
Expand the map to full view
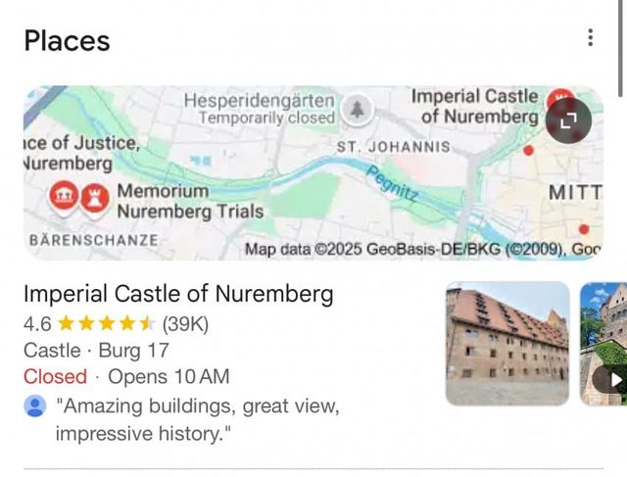pyautogui.click(x=569, y=120)
